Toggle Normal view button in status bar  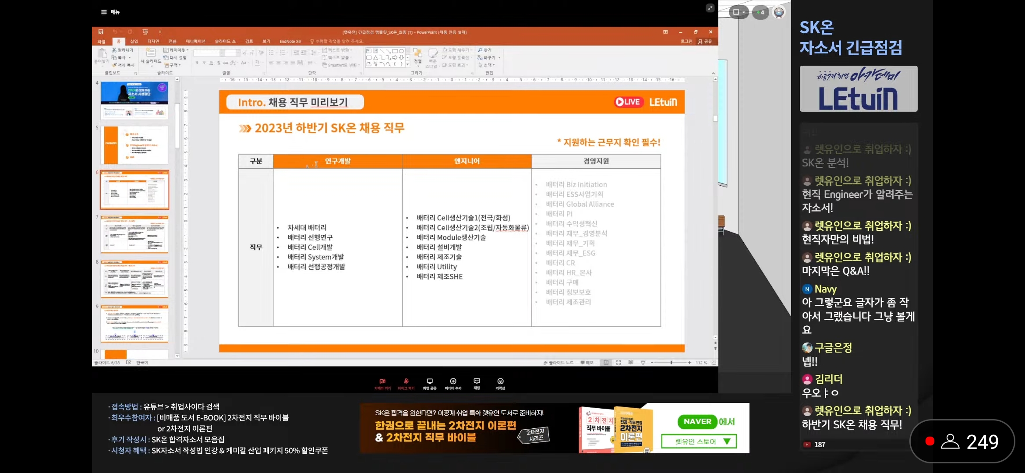606,363
